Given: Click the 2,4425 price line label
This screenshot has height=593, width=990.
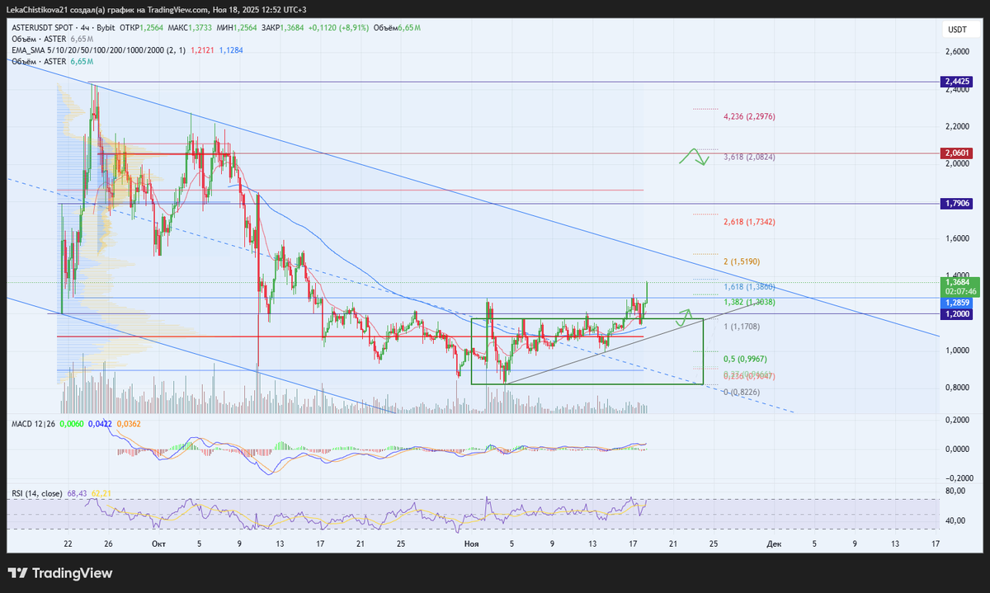Looking at the screenshot, I should (957, 82).
